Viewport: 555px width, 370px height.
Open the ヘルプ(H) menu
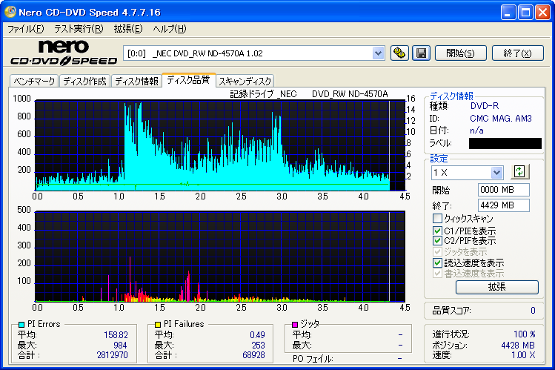pyautogui.click(x=170, y=29)
